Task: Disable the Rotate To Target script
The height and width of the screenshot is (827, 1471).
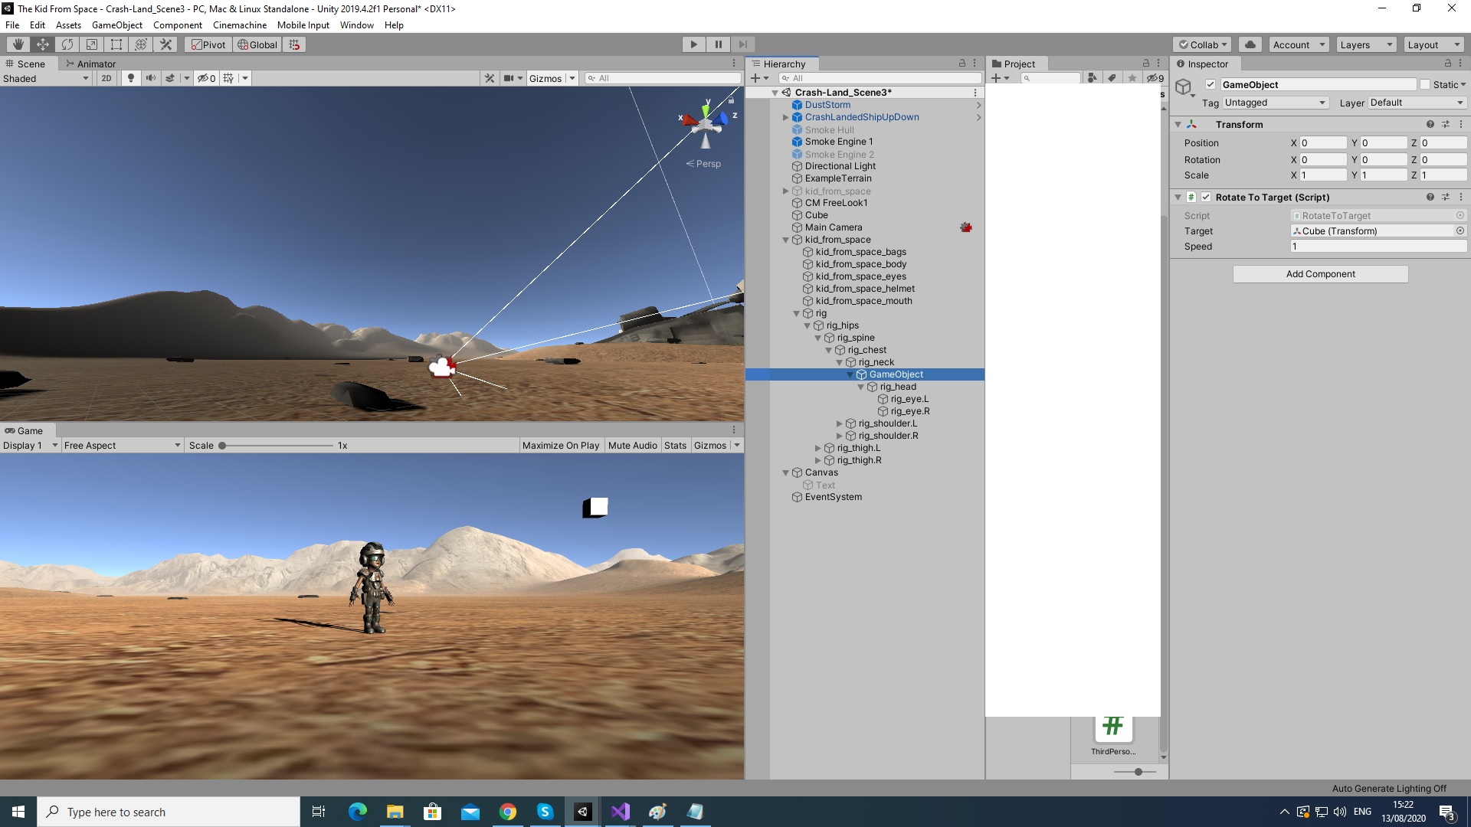Action: pyautogui.click(x=1206, y=197)
